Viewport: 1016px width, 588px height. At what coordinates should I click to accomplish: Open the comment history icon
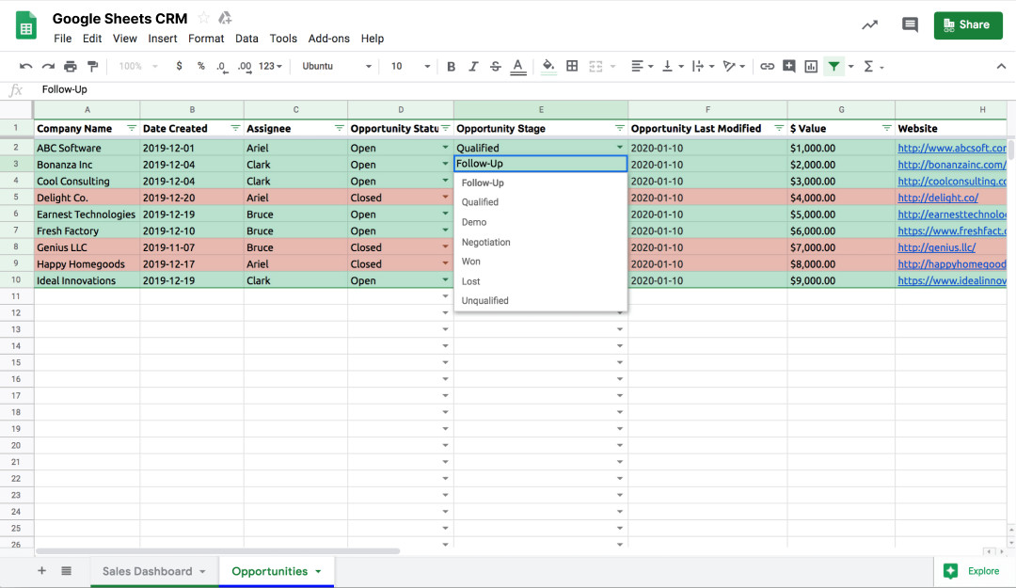(x=910, y=25)
